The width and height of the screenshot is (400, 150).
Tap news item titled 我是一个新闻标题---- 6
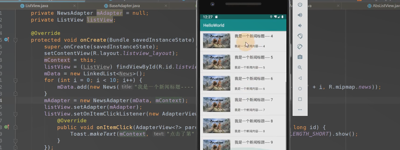tap(243, 83)
